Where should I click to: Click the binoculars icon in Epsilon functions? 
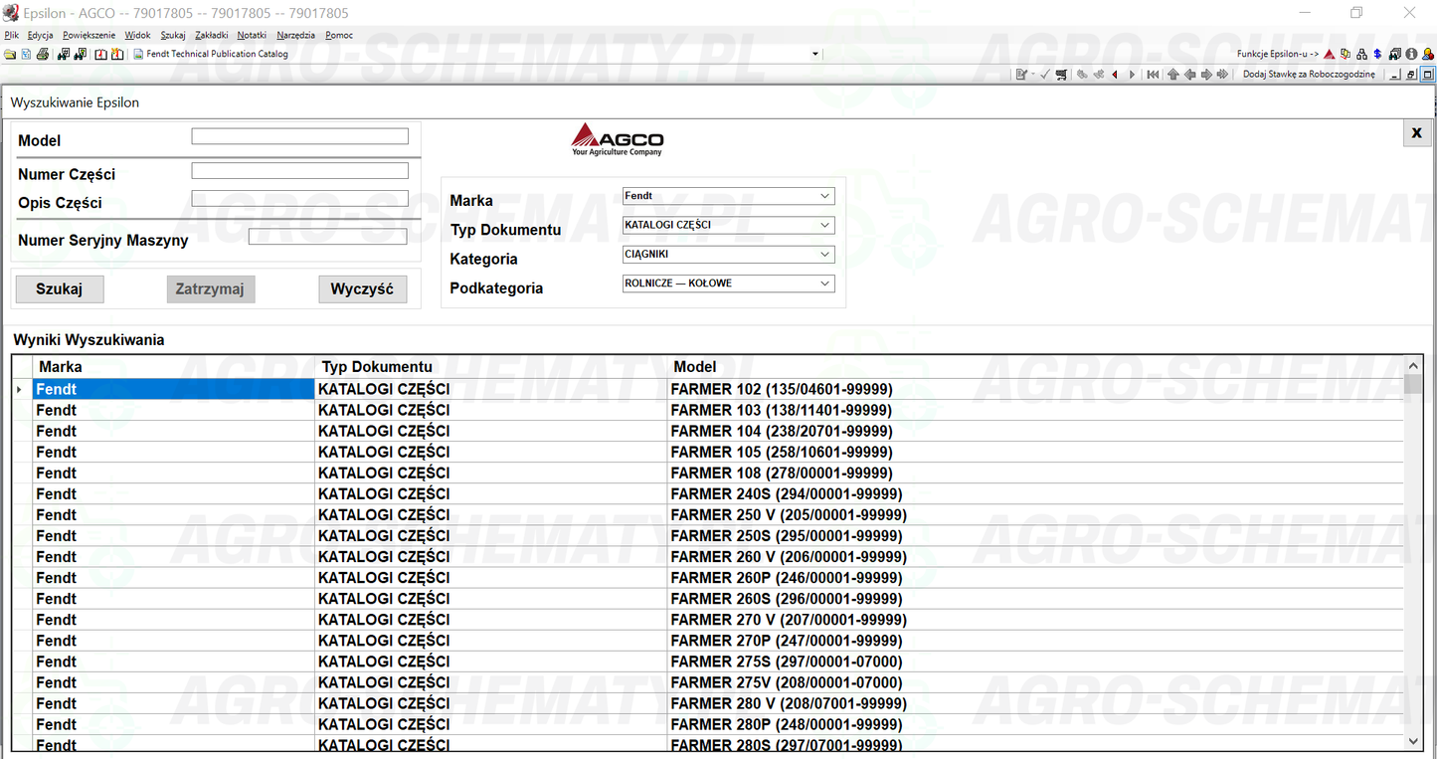pyautogui.click(x=1395, y=54)
